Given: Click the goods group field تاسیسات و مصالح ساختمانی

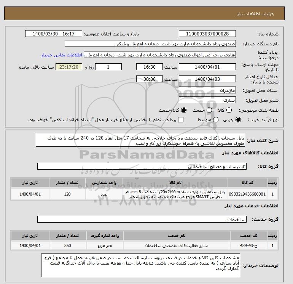Looking at the screenshot, I should pos(142,167).
